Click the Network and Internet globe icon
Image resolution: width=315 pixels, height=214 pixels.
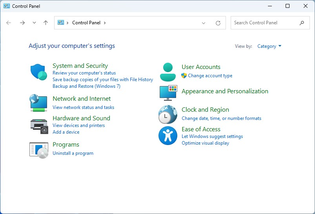pyautogui.click(x=38, y=103)
